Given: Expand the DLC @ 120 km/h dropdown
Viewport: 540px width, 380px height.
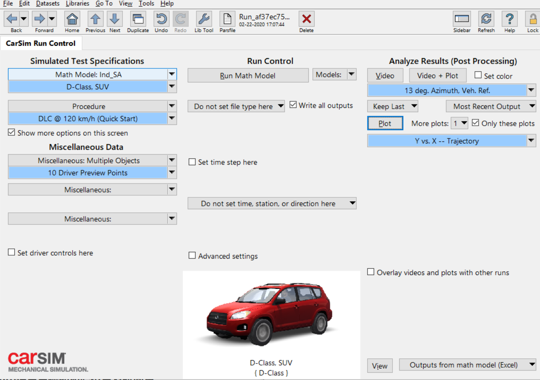Looking at the screenshot, I should (x=172, y=118).
